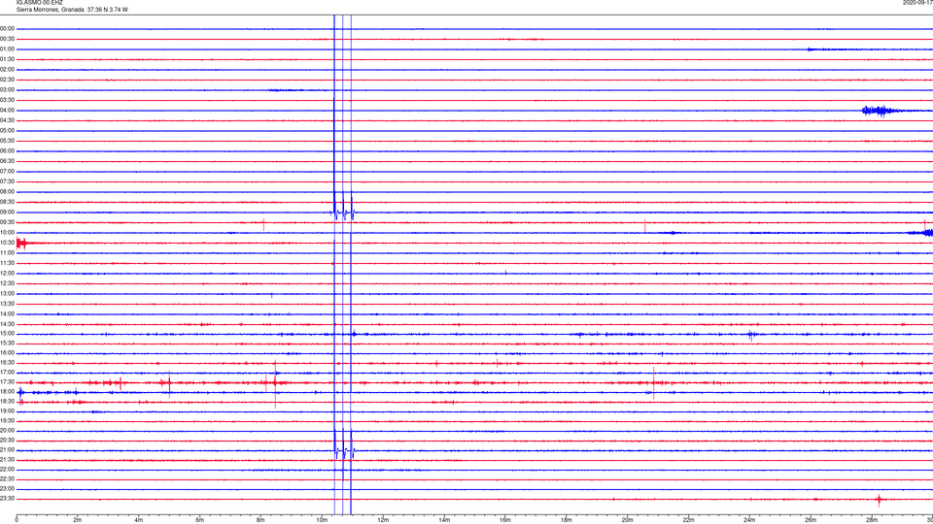Click the blue seismic burst on 04:00 trace
Image resolution: width=933 pixels, height=524 pixels.
[x=880, y=111]
